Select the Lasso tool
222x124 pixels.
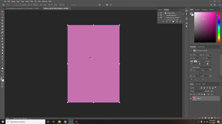(x=2, y=18)
